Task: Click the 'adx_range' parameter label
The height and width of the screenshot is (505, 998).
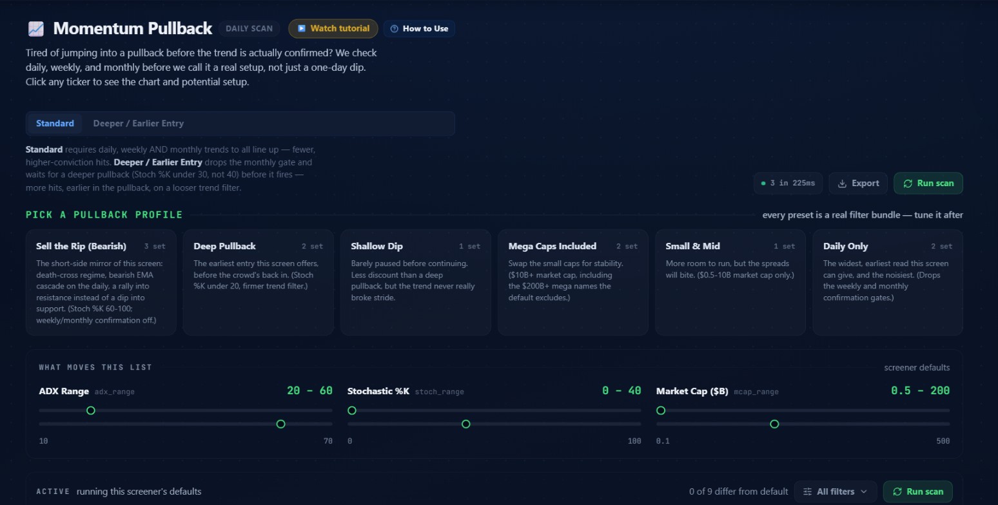Action: [x=115, y=392]
